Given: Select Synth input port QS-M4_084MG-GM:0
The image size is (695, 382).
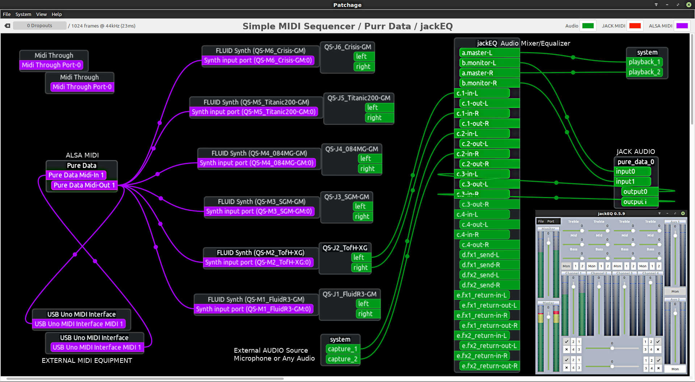Looking at the screenshot, I should [x=257, y=163].
